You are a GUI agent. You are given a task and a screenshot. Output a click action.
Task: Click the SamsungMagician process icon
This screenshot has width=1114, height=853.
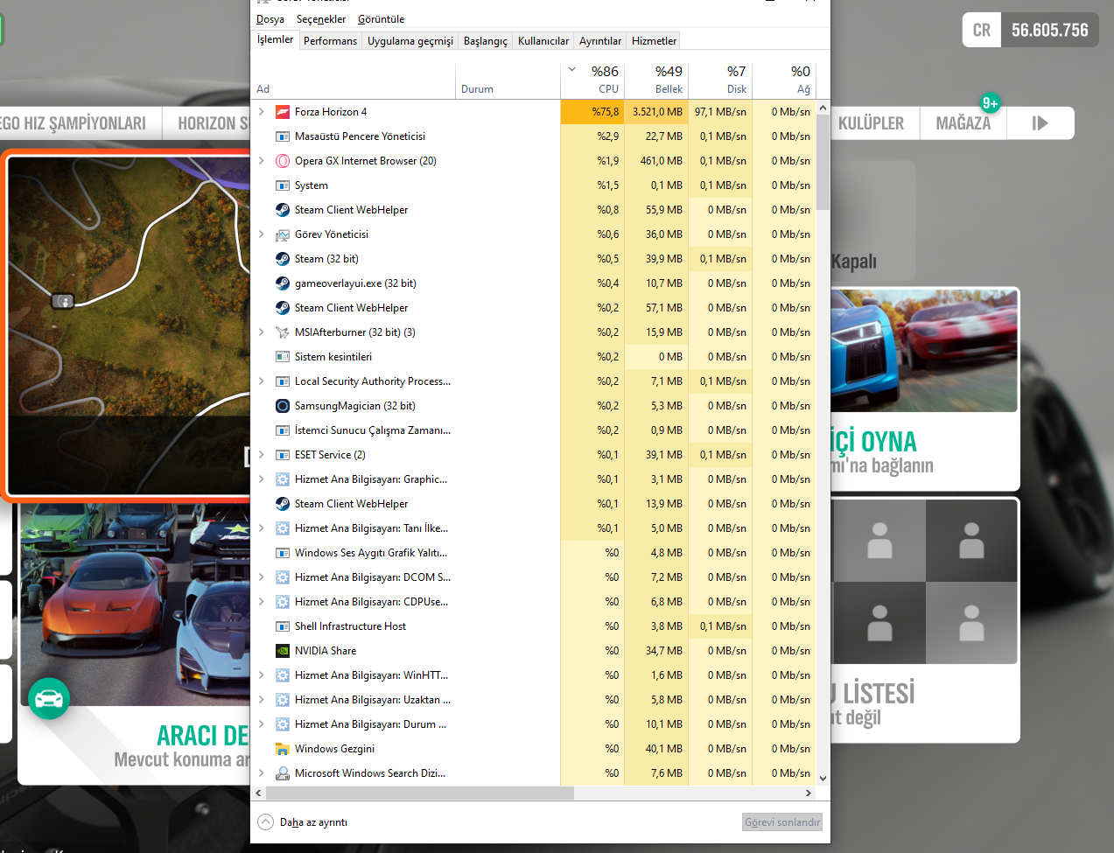pyautogui.click(x=283, y=406)
